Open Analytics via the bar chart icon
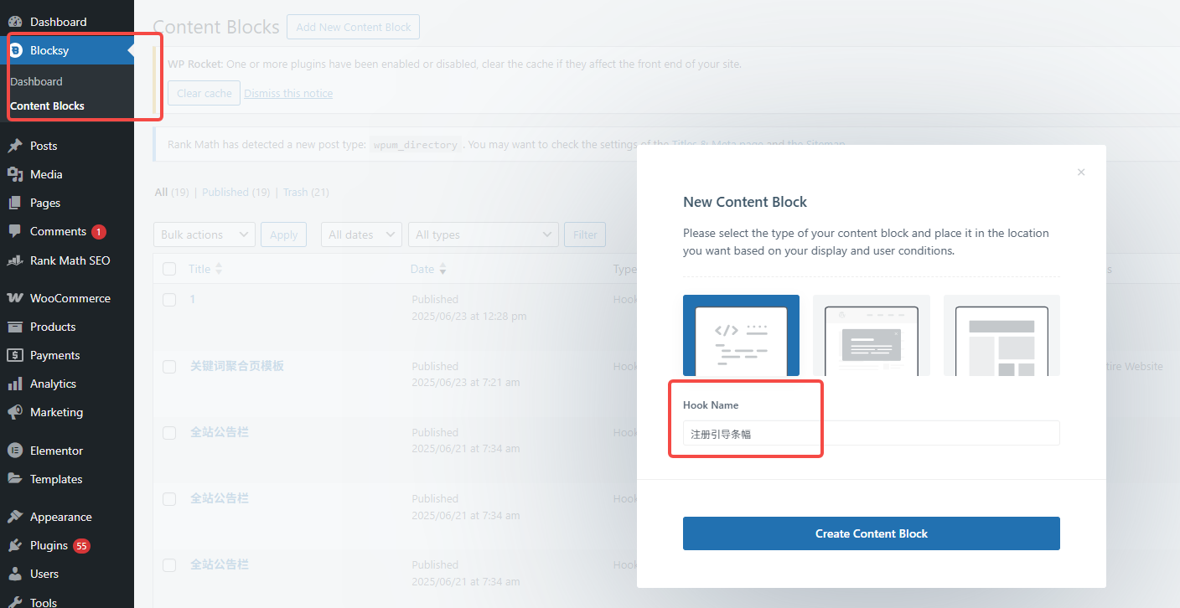 15,384
